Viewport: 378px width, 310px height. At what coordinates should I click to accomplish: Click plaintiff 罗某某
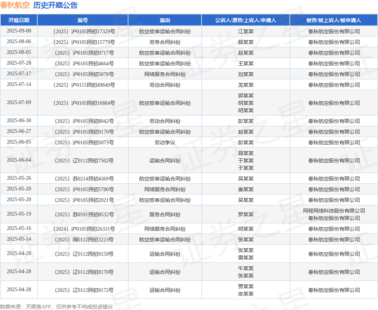[x=245, y=214]
